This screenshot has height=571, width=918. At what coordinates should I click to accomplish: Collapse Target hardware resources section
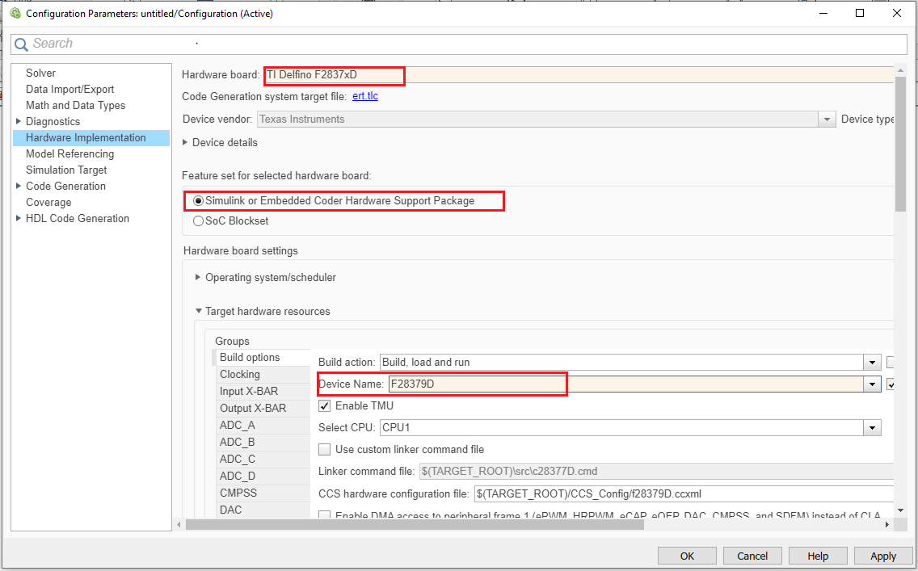tap(199, 311)
